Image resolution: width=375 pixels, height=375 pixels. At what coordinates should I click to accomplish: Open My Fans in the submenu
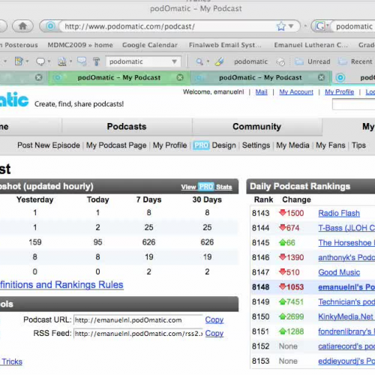click(331, 145)
